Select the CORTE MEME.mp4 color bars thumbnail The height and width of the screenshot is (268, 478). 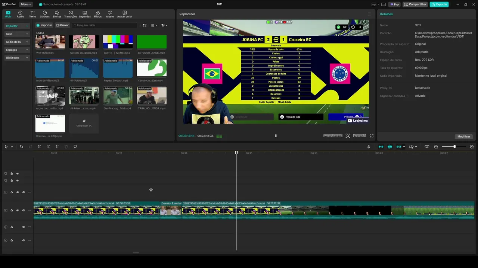pos(118,42)
